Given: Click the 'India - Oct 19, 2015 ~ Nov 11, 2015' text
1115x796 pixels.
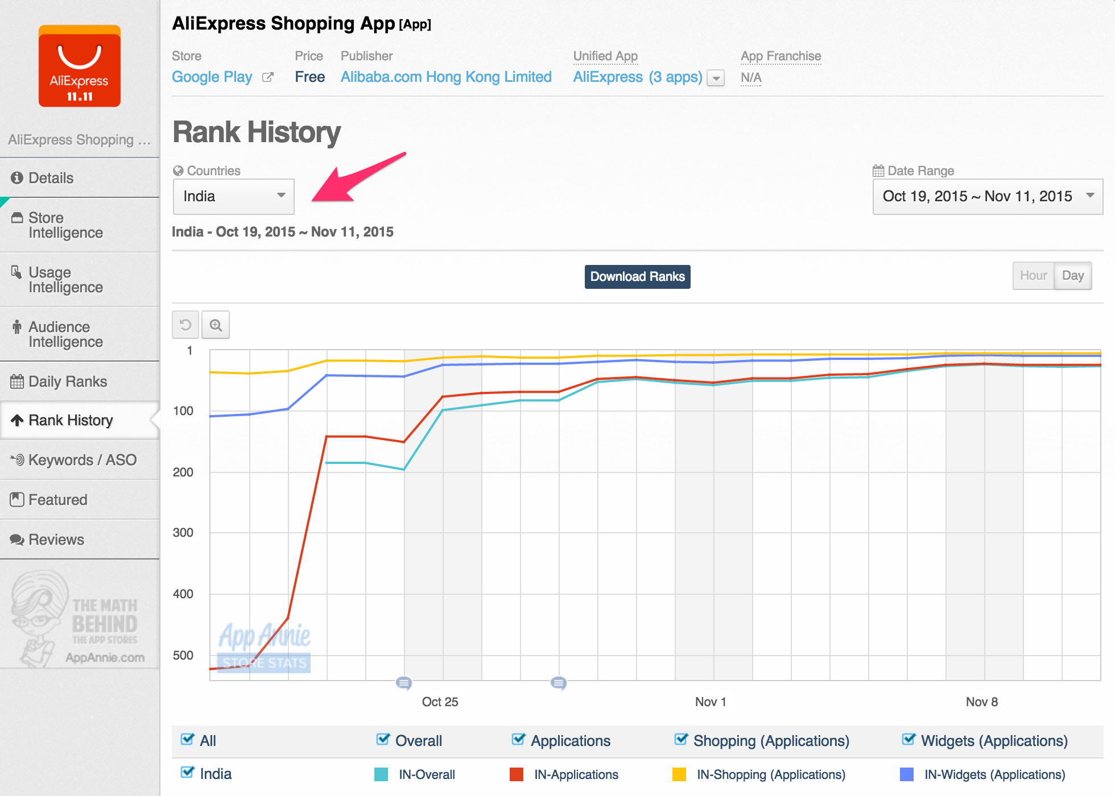Looking at the screenshot, I should [283, 232].
